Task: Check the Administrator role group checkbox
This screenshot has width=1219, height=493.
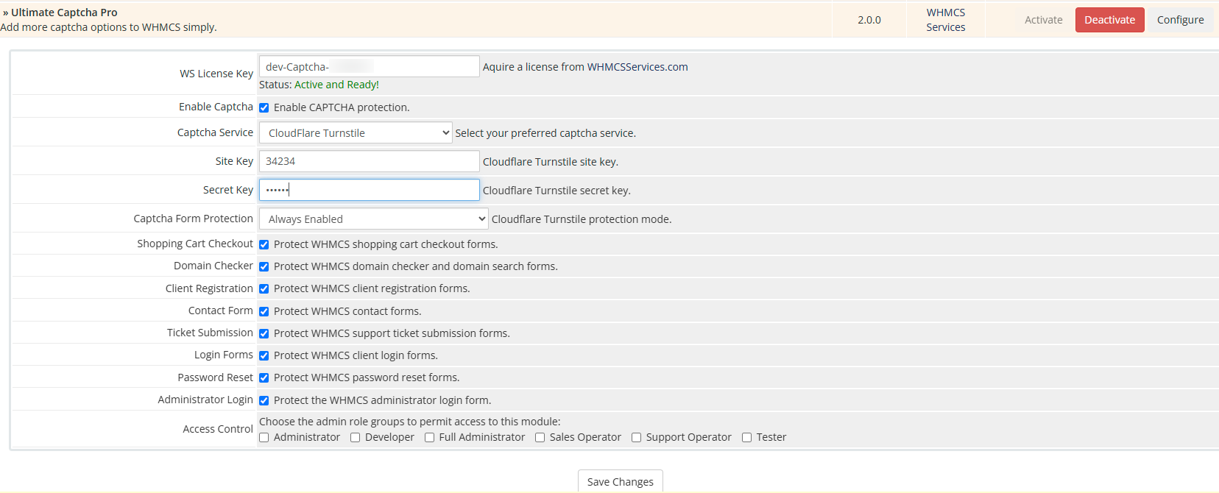Action: (264, 437)
